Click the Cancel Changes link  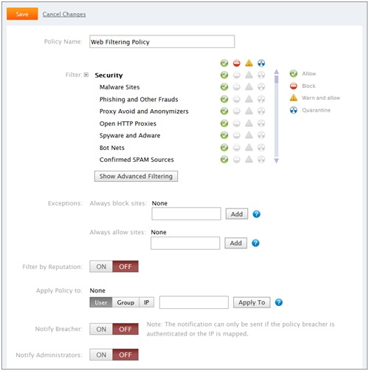click(64, 14)
